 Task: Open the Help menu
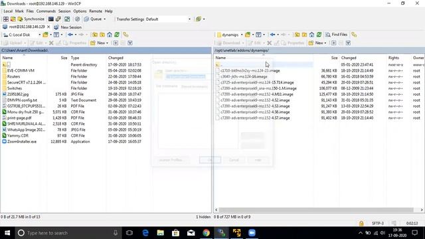point(108,11)
